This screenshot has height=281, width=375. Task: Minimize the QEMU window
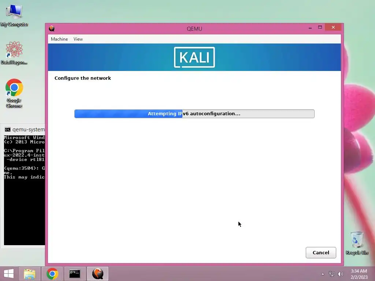310,27
